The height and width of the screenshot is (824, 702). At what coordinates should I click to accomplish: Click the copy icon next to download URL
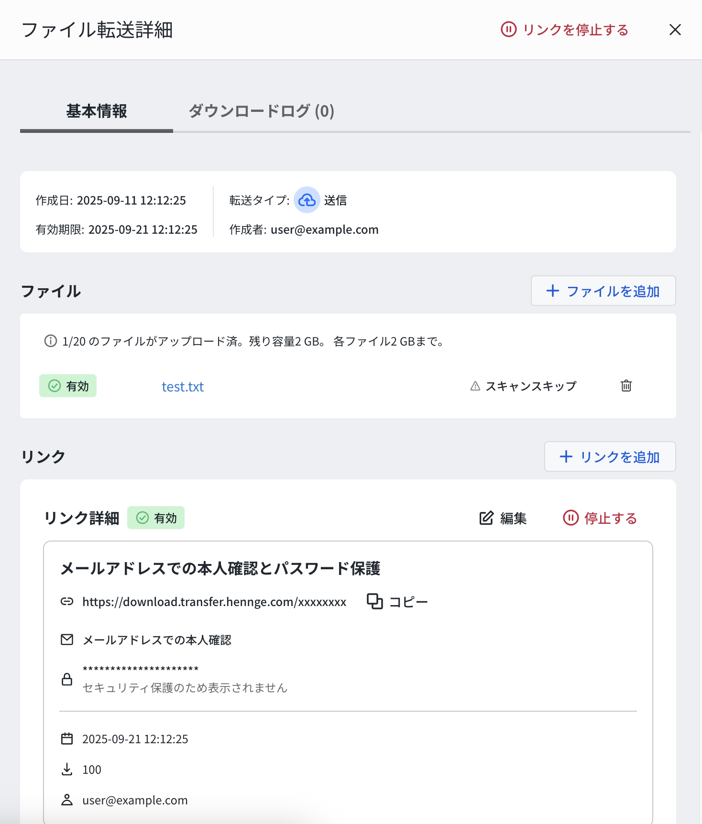tap(374, 601)
